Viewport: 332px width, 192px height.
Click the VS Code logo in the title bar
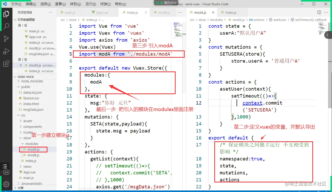pyautogui.click(x=4, y=4)
